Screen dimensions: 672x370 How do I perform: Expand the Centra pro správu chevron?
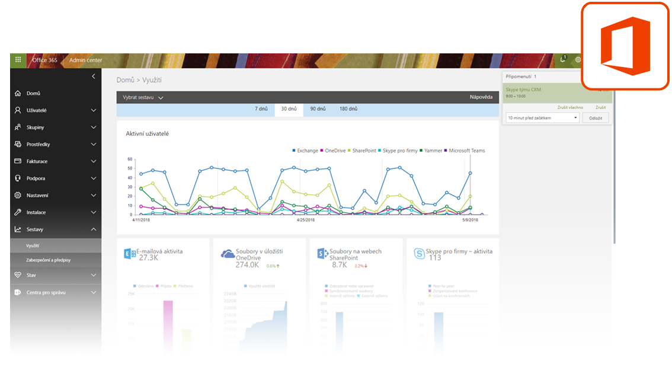(94, 292)
